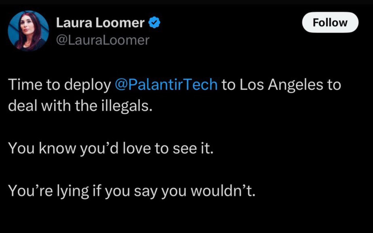Image resolution: width=373 pixels, height=233 pixels.
Task: Click the words "see it" in the tweet
Action: tap(197, 148)
